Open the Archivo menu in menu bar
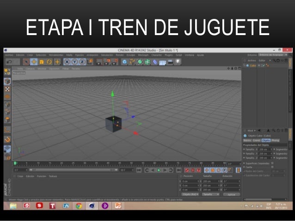The width and height of the screenshot is (295, 221). pyautogui.click(x=9, y=55)
